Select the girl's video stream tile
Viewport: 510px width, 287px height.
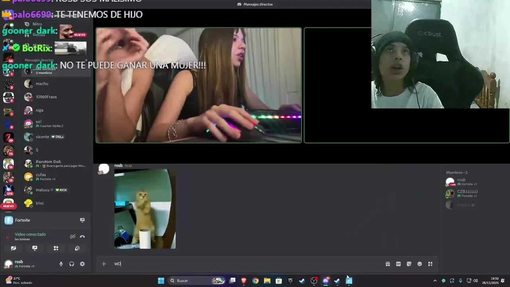point(198,85)
